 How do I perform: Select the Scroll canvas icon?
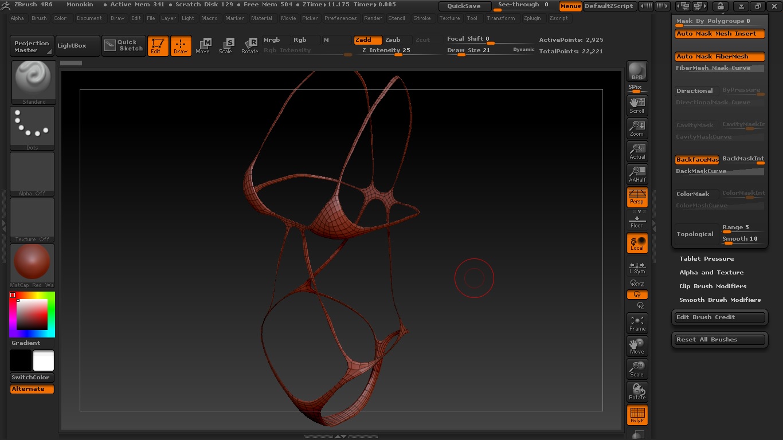[637, 105]
